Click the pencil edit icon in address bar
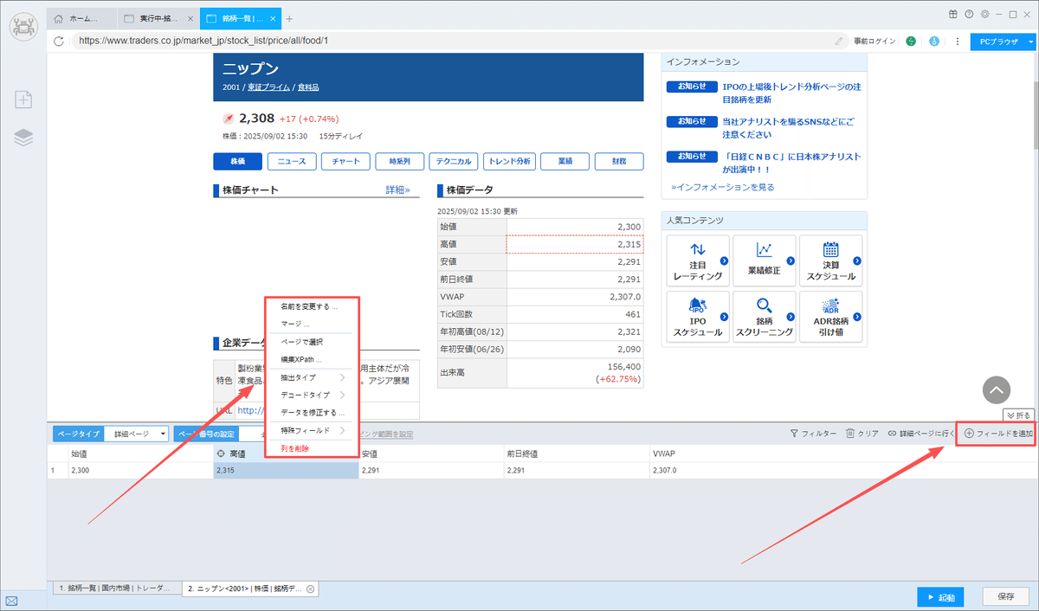The height and width of the screenshot is (611, 1039). click(x=838, y=41)
